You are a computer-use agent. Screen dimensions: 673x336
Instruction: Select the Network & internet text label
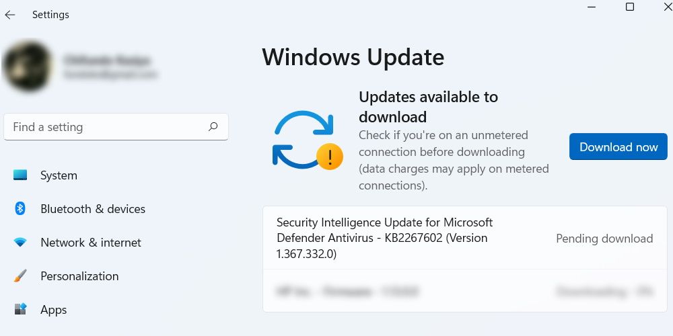(91, 243)
